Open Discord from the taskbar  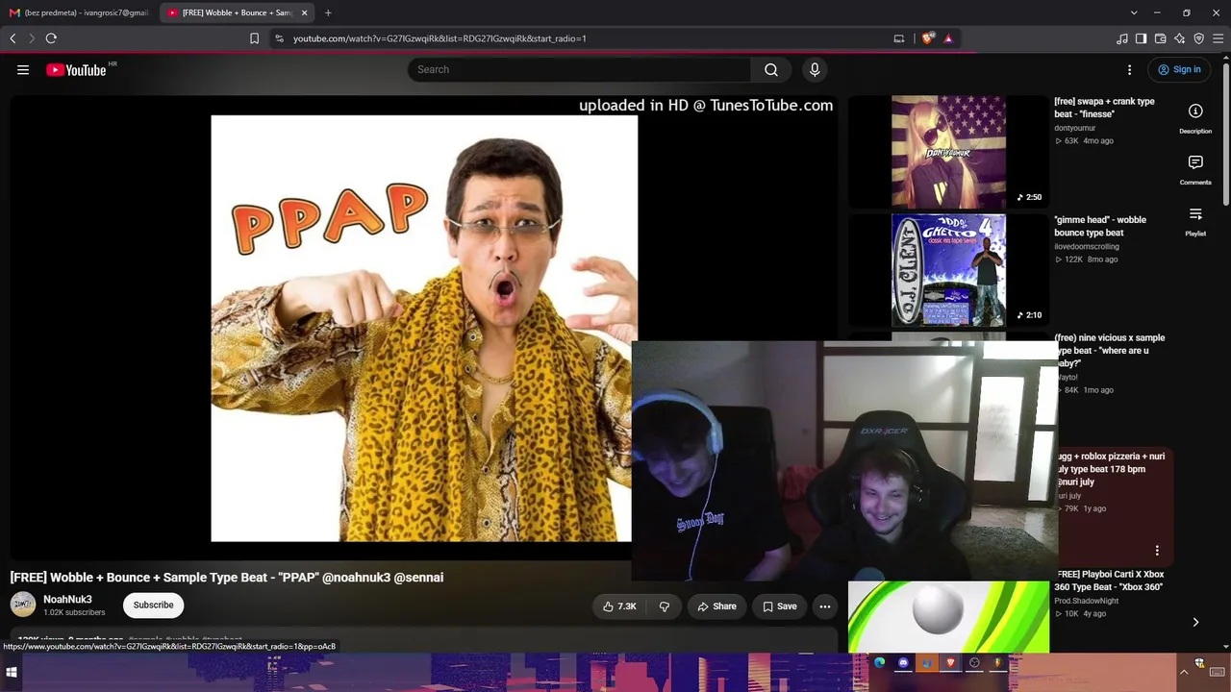pyautogui.click(x=903, y=662)
